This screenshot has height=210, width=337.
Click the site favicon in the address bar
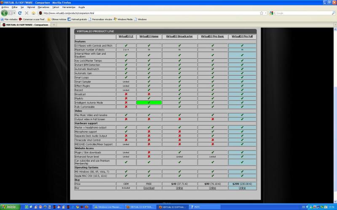[40, 13]
